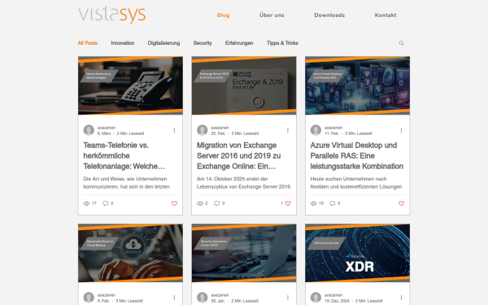Open Migration von Exchange Server article
This screenshot has height=305, width=488.
point(238,155)
